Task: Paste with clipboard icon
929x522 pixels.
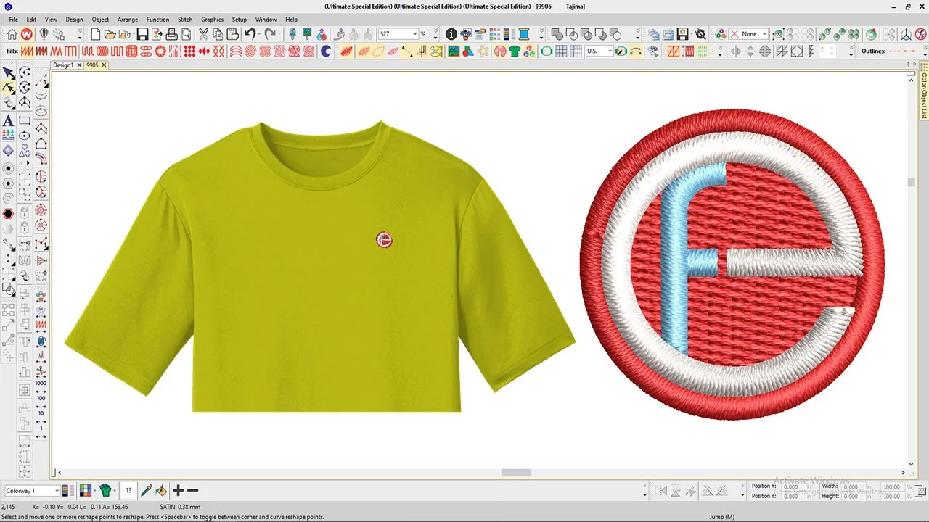Action: 232,34
